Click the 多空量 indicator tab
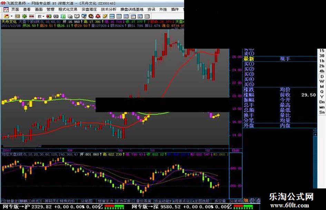 click(220, 201)
